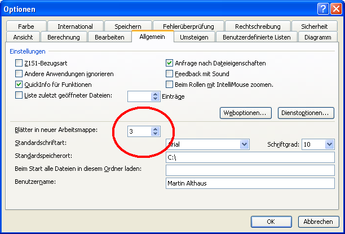The image size is (345, 234).
Task: Check Andere Anwendungen ignorieren
Action: tap(19, 74)
